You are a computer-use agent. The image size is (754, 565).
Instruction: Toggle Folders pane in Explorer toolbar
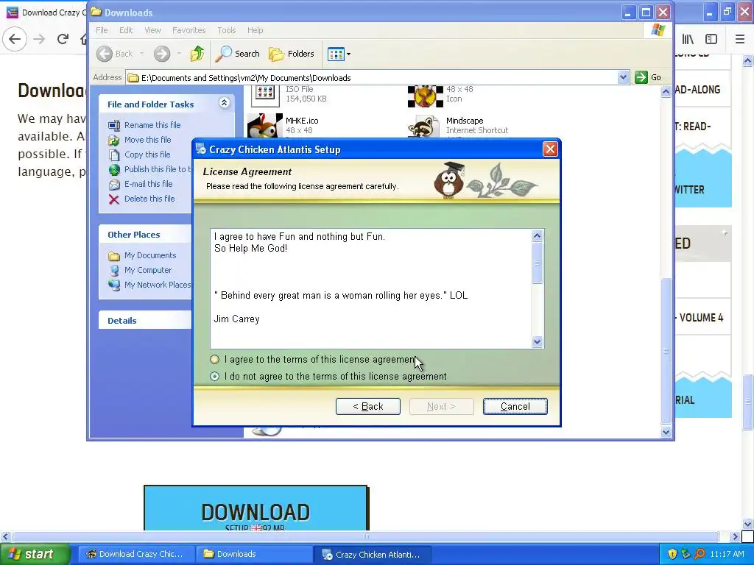tap(291, 54)
